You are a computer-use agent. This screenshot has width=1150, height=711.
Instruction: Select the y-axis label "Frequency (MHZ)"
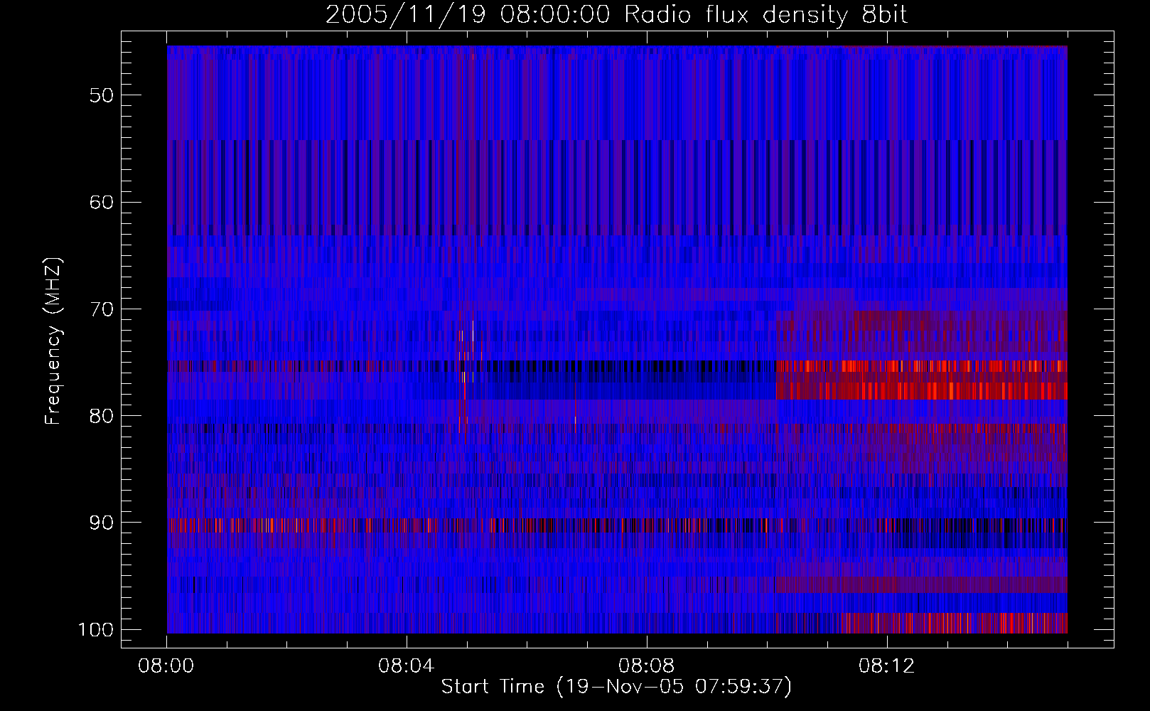coord(54,341)
